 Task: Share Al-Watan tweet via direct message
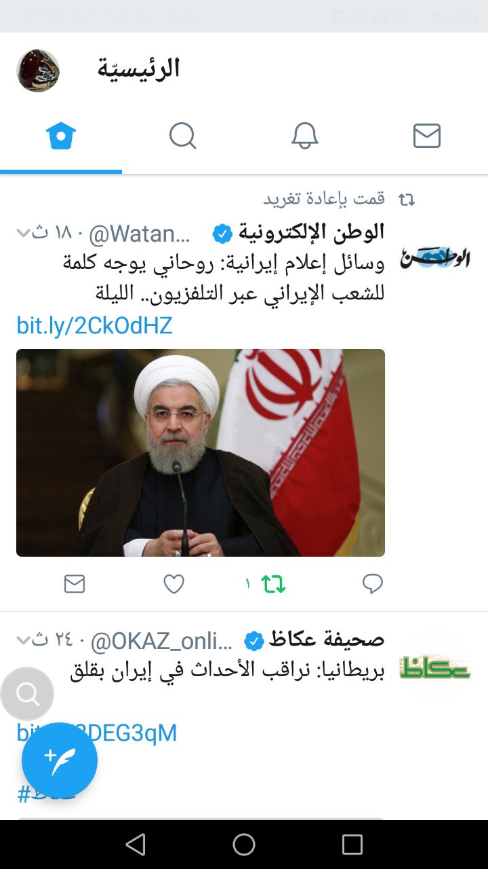point(75,584)
